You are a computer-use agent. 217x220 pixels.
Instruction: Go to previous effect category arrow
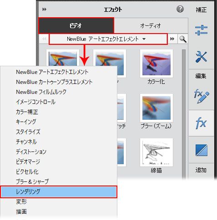(44, 39)
